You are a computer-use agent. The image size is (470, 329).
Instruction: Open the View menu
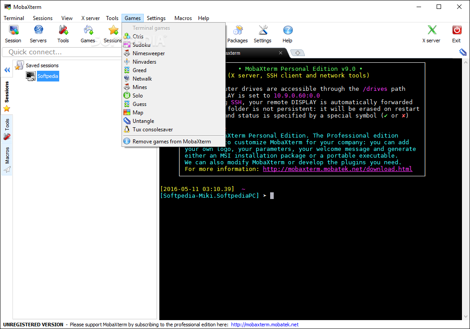pos(67,18)
